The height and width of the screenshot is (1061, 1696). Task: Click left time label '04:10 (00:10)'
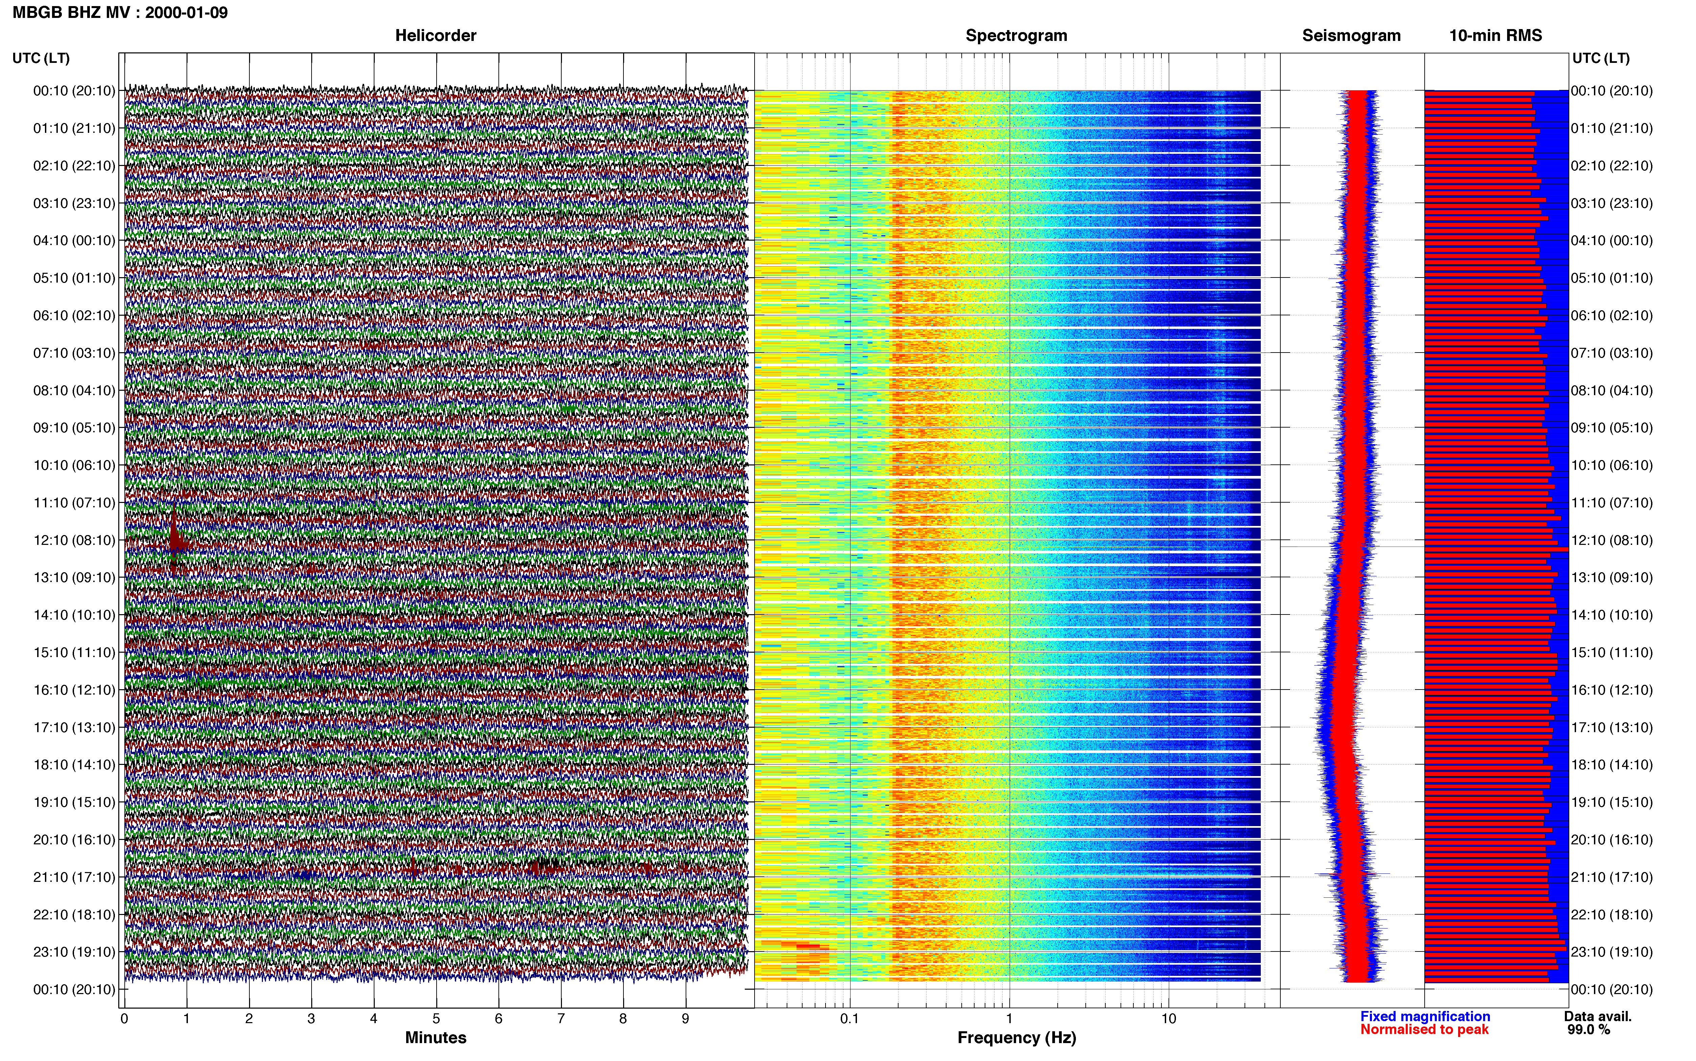[74, 241]
